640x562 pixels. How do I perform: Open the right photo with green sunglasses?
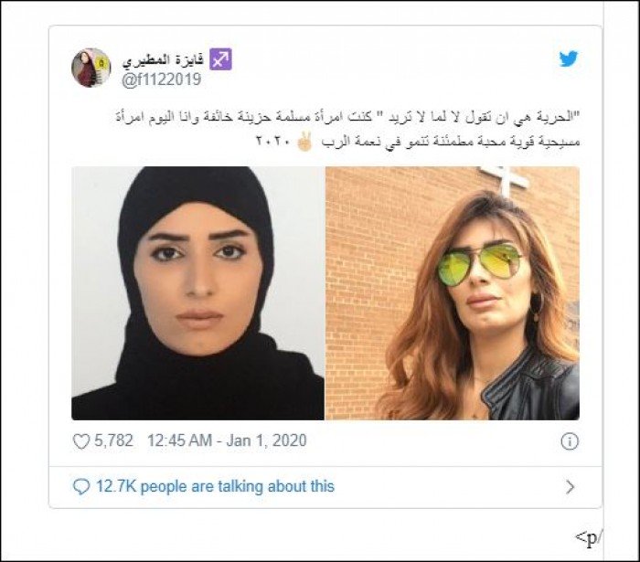pyautogui.click(x=453, y=293)
